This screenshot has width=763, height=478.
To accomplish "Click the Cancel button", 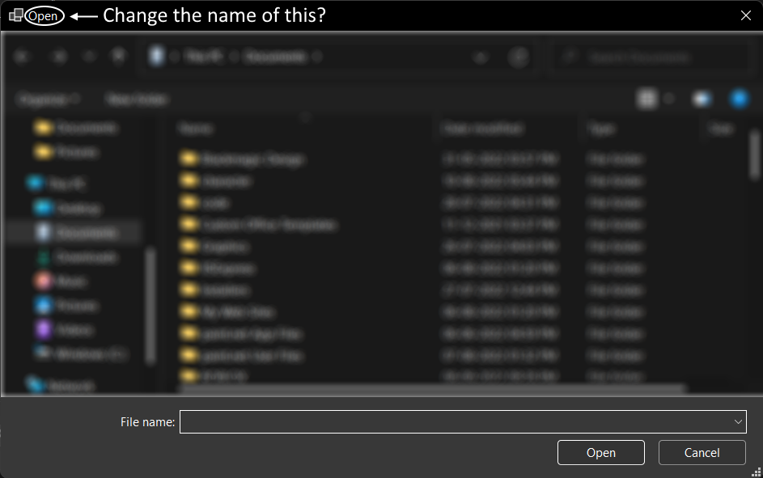I will click(702, 452).
